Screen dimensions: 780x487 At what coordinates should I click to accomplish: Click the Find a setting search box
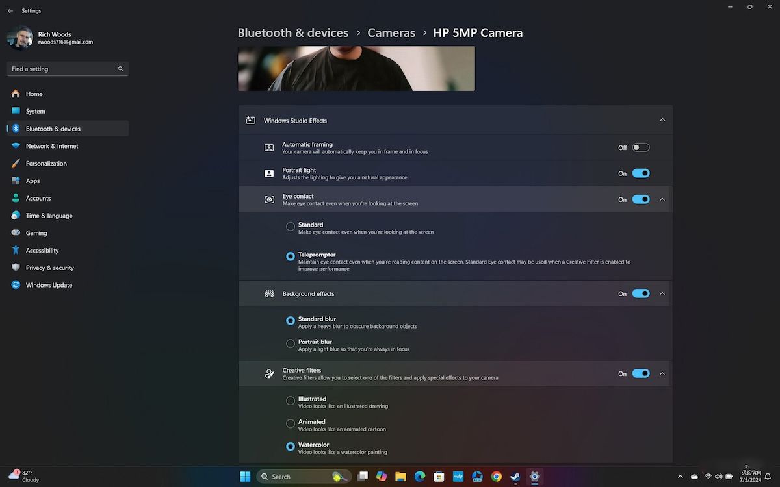pyautogui.click(x=68, y=69)
